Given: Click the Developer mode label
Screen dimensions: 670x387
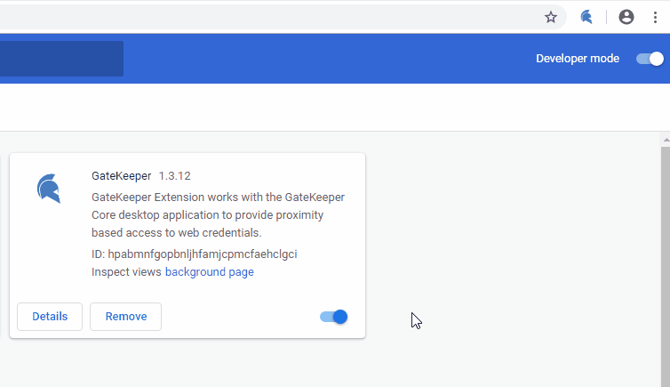Looking at the screenshot, I should pos(577,59).
